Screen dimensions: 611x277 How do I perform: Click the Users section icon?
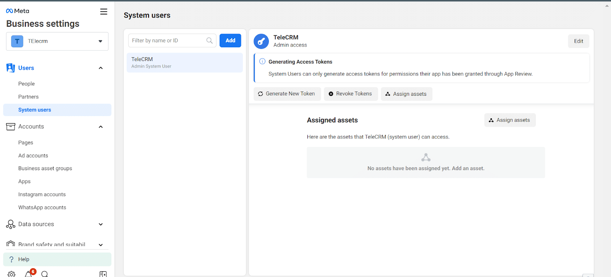tap(11, 68)
